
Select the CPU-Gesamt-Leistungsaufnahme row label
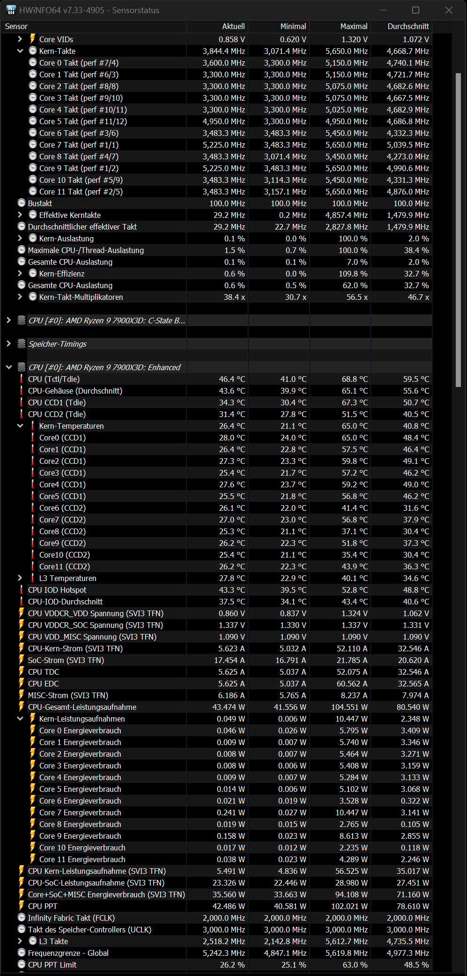click(x=82, y=707)
